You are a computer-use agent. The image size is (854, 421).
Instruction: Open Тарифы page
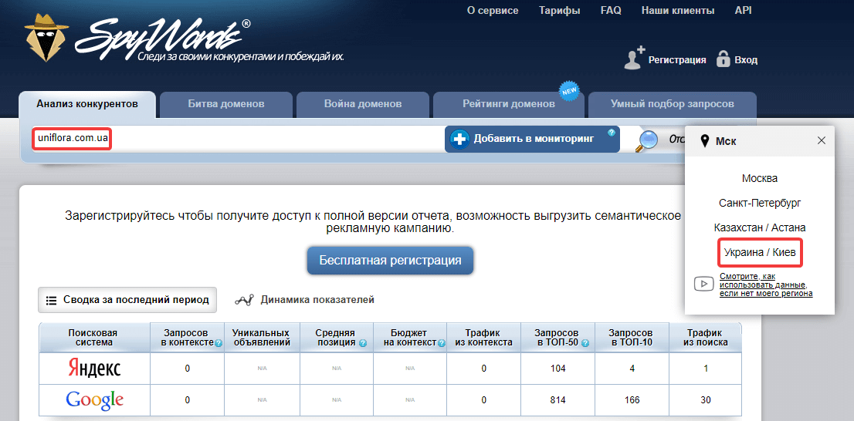(559, 10)
